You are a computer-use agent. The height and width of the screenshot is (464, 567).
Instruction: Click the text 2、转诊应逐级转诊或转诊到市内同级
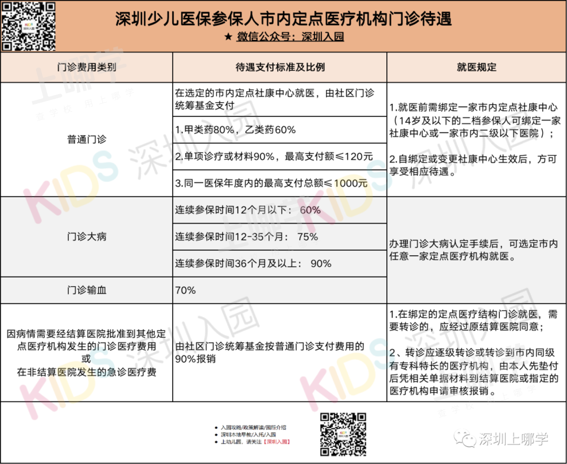472,353
